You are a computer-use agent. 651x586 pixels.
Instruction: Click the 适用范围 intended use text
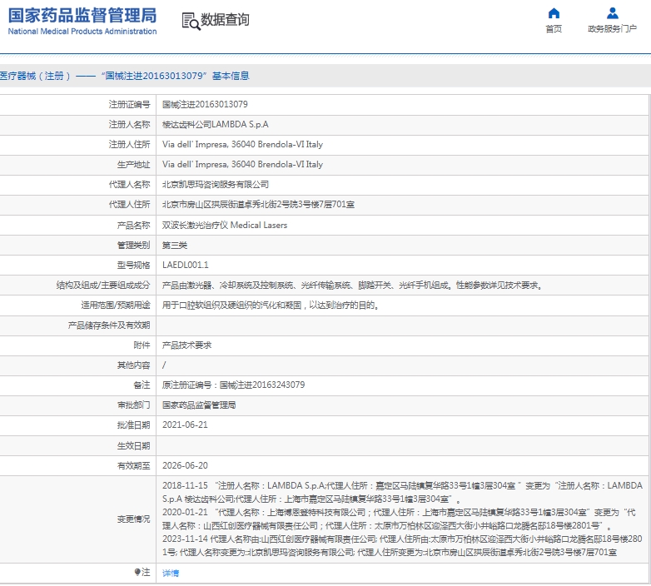tap(271, 305)
